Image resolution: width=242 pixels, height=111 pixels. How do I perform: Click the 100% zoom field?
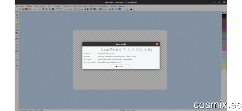click(35, 9)
